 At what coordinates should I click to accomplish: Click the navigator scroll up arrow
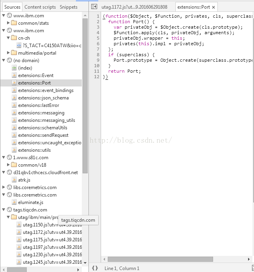[85, 15]
